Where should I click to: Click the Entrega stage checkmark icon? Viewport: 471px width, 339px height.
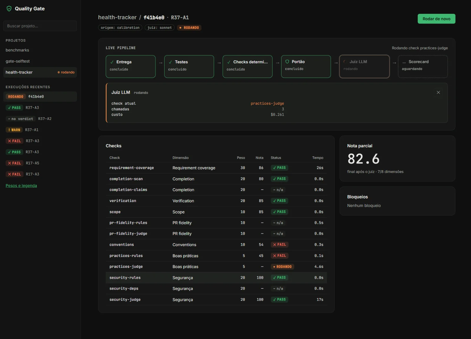point(112,62)
